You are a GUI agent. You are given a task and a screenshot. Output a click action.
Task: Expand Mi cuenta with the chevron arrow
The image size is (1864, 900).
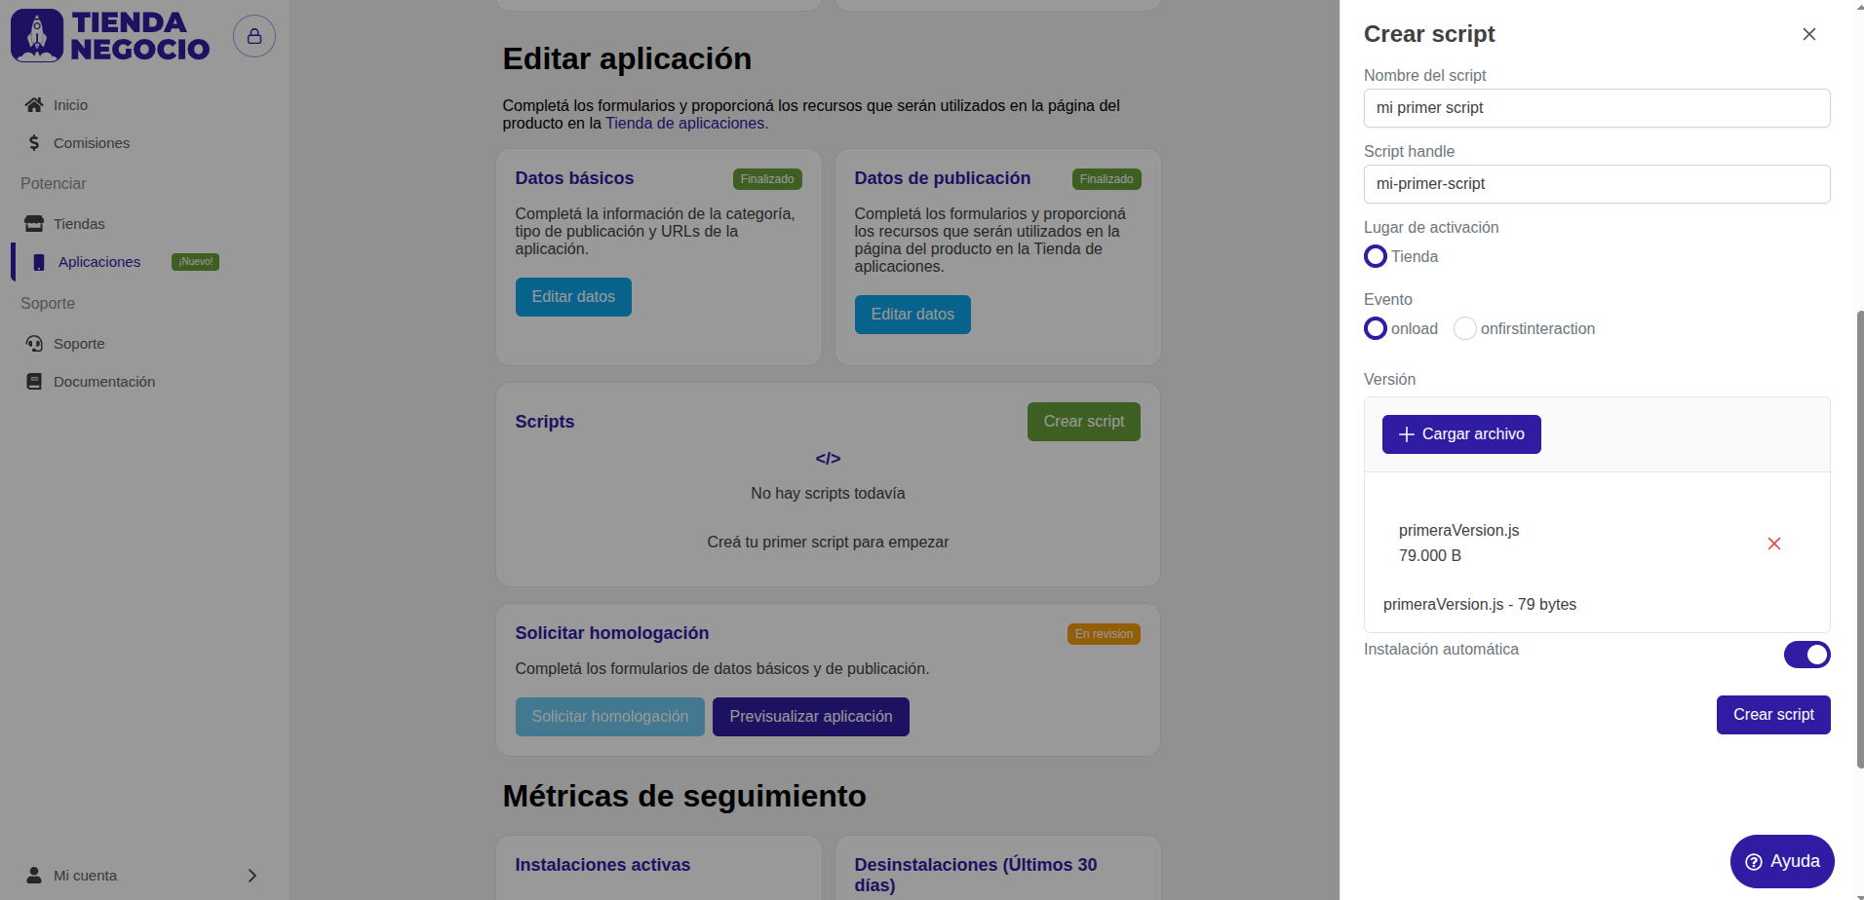pyautogui.click(x=252, y=876)
